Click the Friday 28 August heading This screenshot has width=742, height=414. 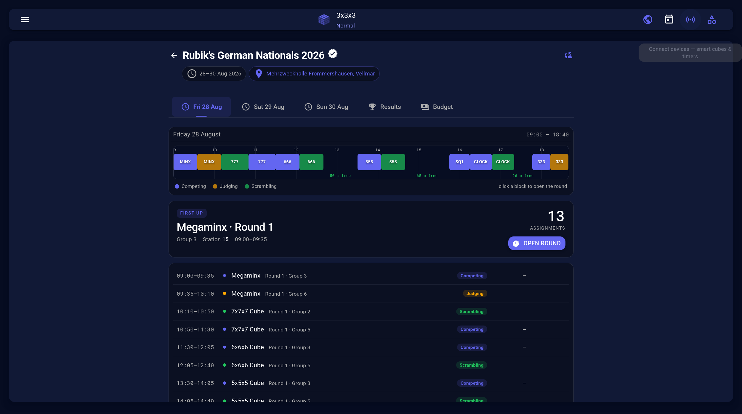coord(197,134)
